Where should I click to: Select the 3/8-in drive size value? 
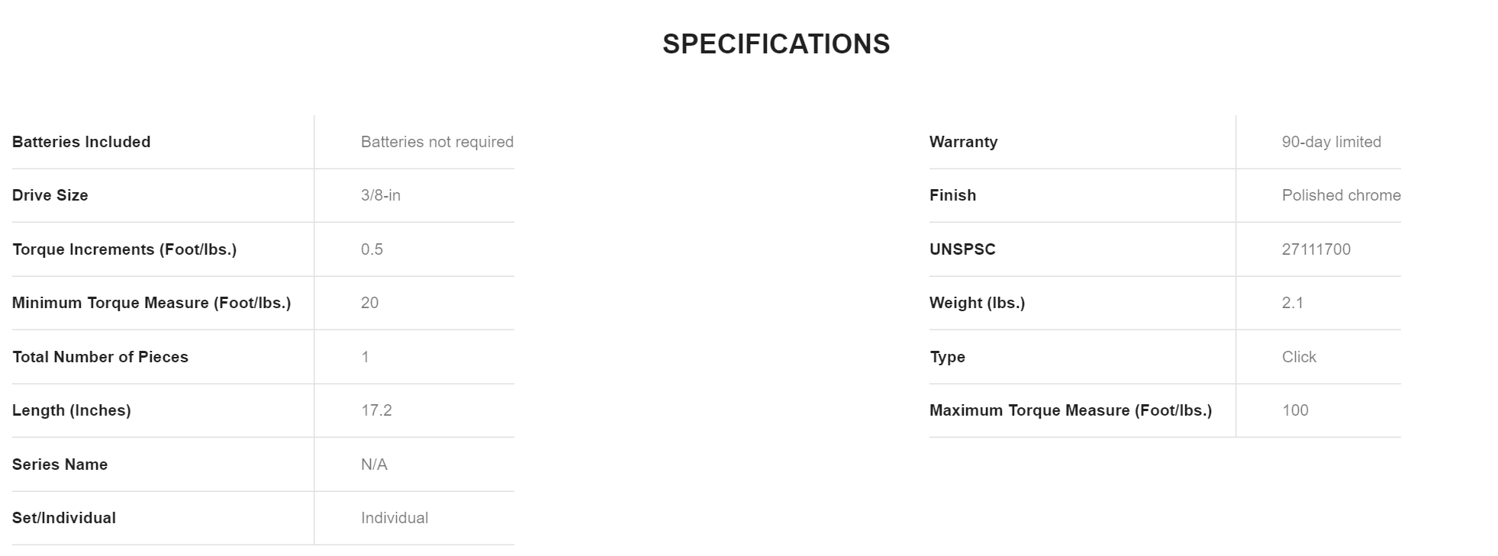click(x=380, y=195)
